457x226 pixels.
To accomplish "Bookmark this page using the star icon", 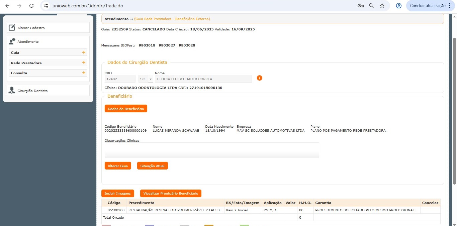I will [x=382, y=6].
